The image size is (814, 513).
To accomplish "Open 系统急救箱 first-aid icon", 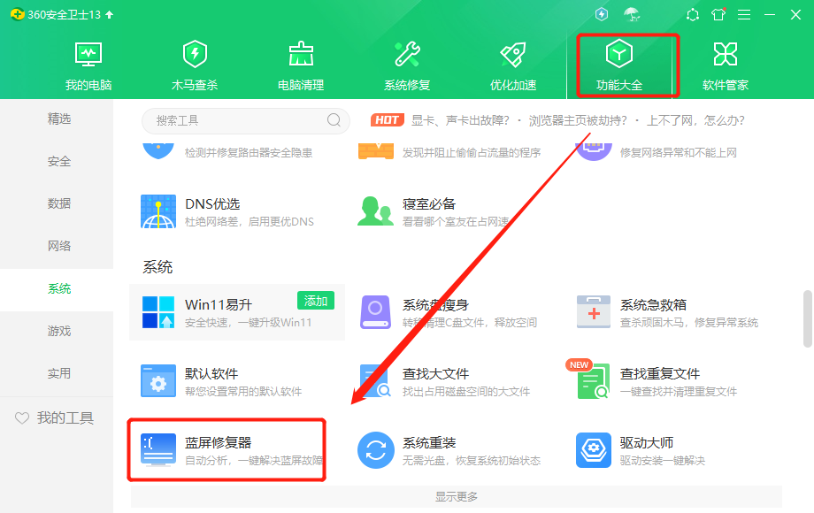I will click(x=594, y=311).
